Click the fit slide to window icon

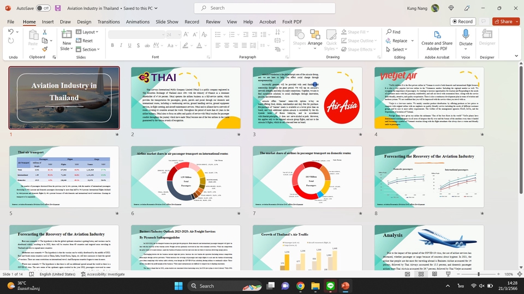519,274
